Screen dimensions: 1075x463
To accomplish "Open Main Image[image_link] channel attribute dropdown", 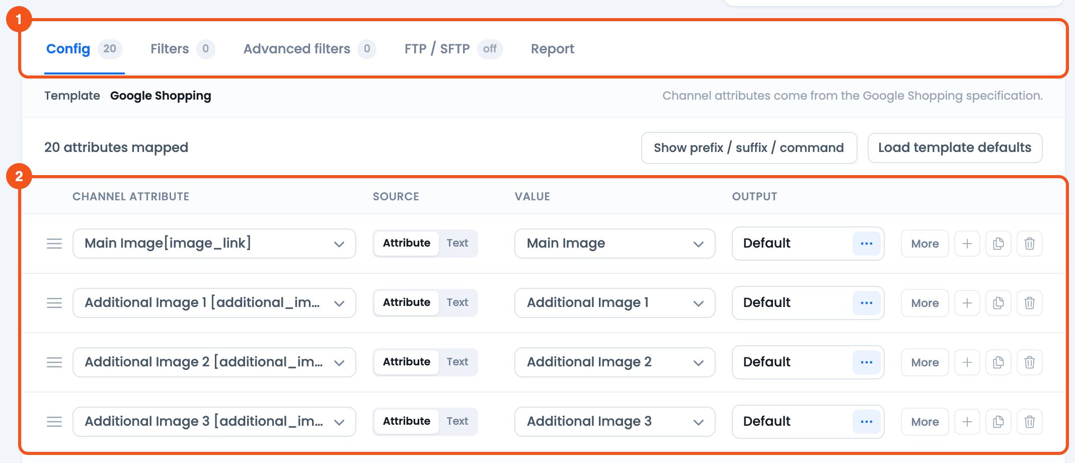I will point(214,244).
